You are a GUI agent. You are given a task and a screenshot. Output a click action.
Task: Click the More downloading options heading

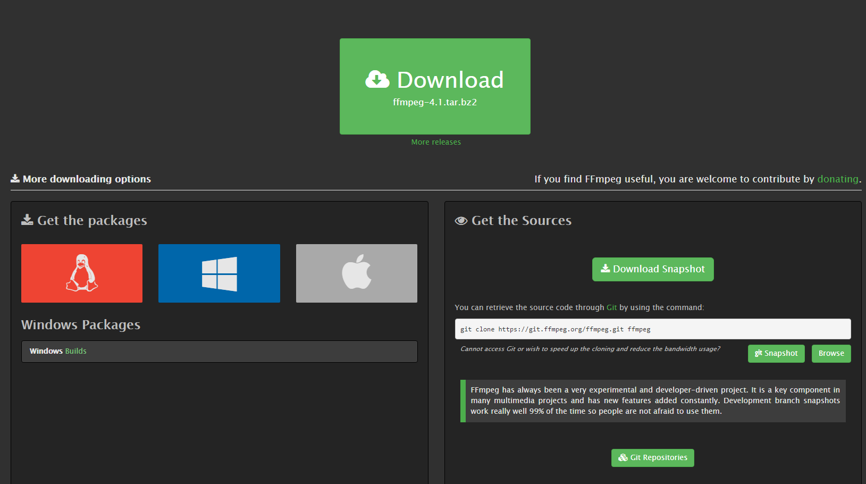81,179
